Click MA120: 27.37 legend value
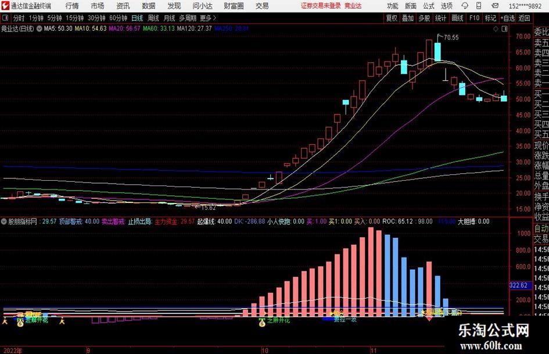The image size is (549, 354). 194,28
